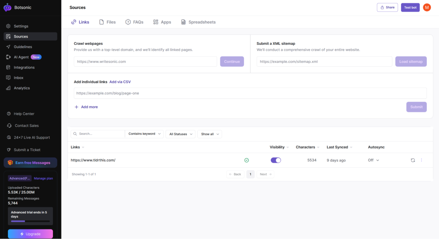Click the Earn free Messages button
Screen dimensions: 439x239
coord(30,163)
